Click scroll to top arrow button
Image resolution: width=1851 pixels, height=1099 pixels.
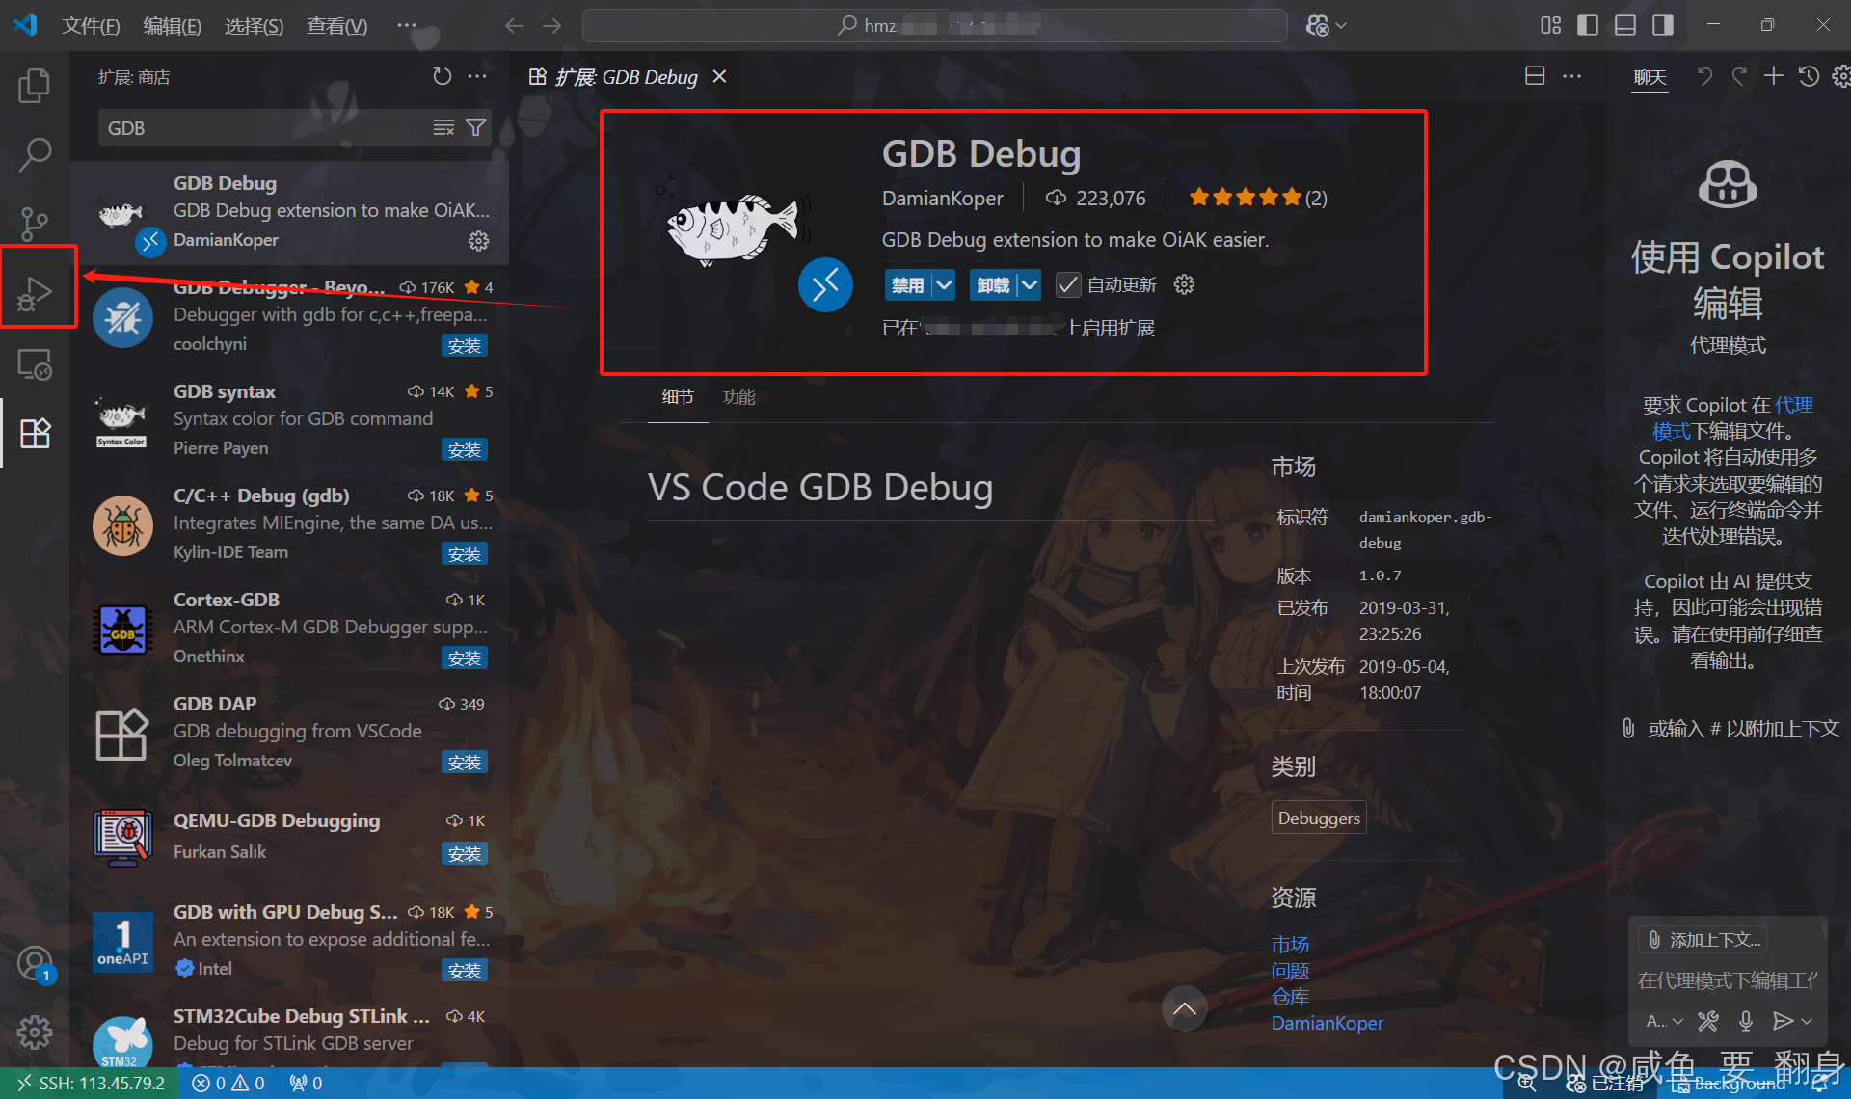[x=1185, y=1008]
